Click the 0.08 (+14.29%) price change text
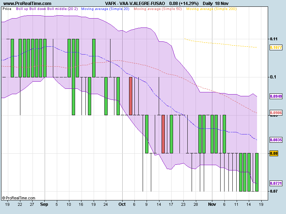Viewport: 286px width, 214px height. [184, 3]
